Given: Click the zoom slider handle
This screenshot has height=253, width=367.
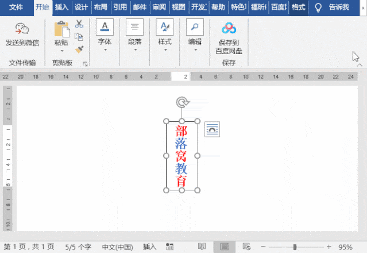Looking at the screenshot, I should pos(295,247).
